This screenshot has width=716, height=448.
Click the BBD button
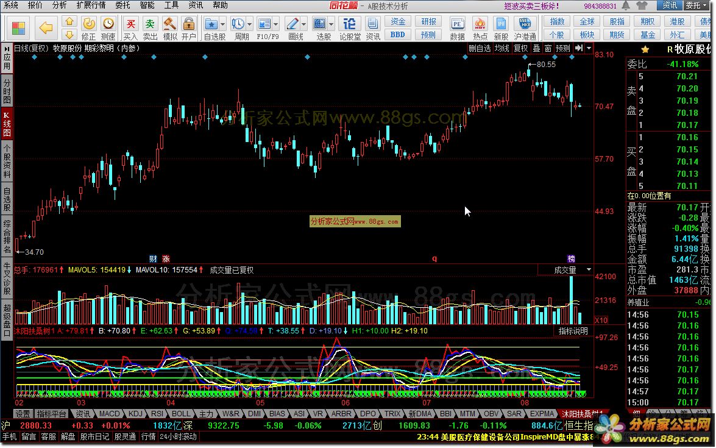click(398, 35)
